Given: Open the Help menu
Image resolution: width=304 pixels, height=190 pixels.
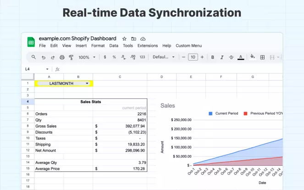Looking at the screenshot, I should click(167, 45).
